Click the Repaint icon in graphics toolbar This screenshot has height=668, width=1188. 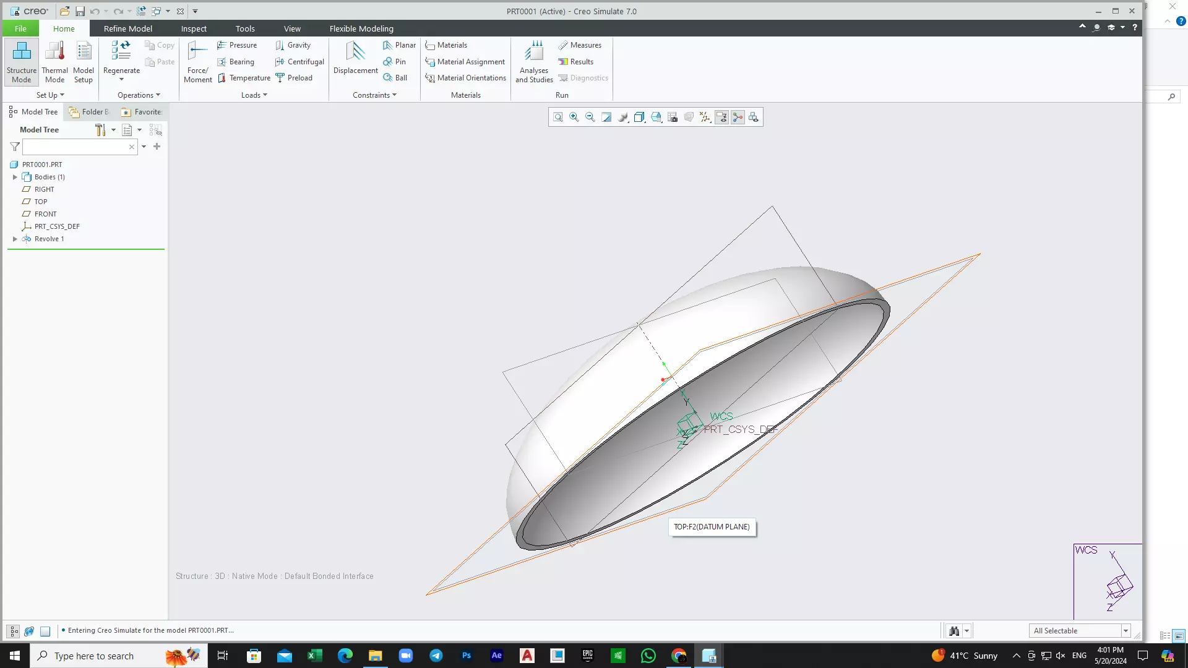click(606, 118)
